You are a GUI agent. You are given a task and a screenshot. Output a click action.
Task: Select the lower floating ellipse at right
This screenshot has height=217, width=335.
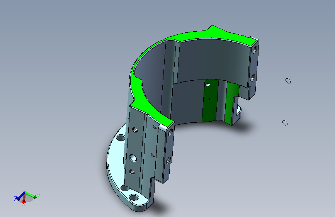285,123
